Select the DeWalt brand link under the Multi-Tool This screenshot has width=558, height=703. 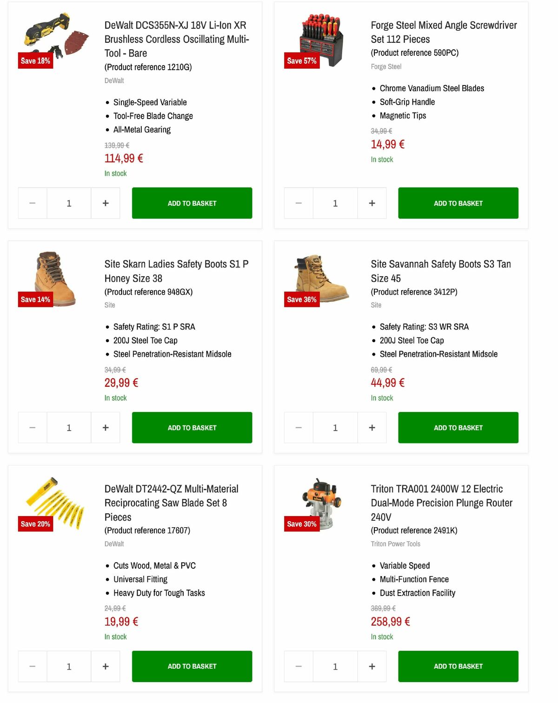pyautogui.click(x=114, y=80)
